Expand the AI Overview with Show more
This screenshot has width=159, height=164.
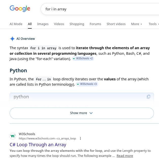click(82, 113)
